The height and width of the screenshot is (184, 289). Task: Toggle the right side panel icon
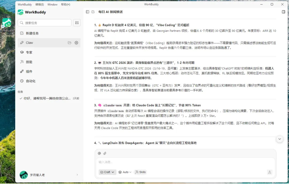[x=283, y=12]
